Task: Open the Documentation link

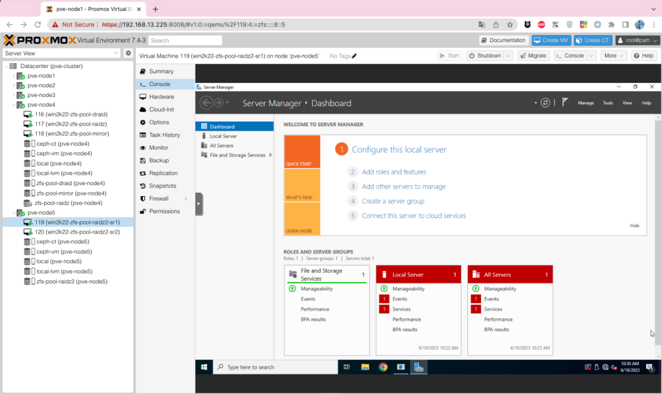Action: coord(503,40)
